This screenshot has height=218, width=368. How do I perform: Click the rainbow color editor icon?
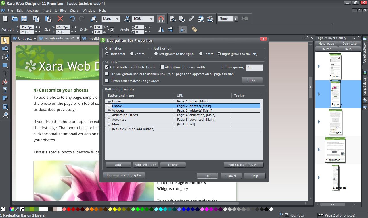point(12,209)
